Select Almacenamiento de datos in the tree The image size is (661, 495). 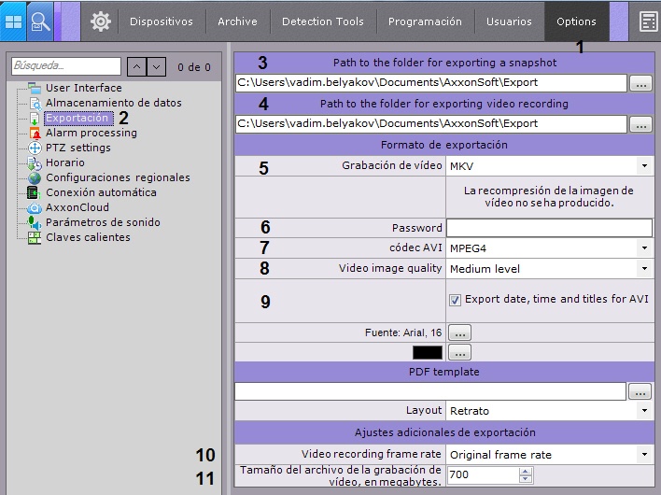tap(114, 103)
